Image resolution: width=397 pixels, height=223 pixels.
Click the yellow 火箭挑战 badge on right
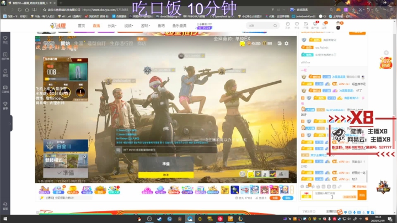tap(385, 63)
